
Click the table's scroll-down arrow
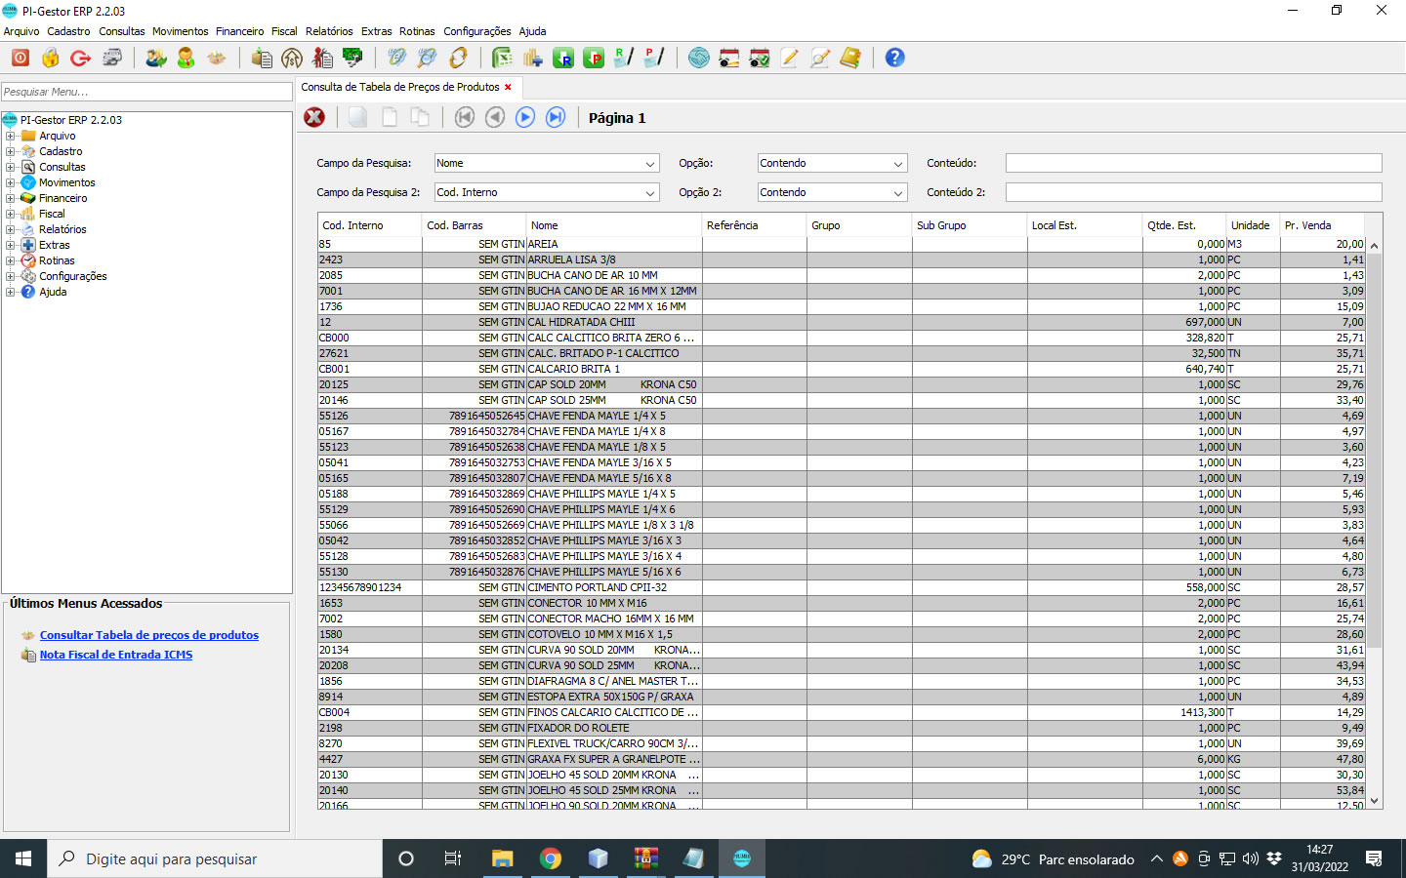(1375, 801)
